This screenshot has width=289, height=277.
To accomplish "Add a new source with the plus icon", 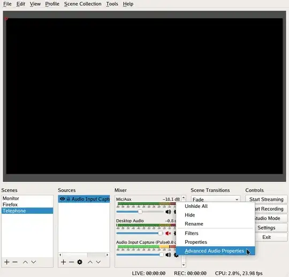I will pyautogui.click(x=63, y=262).
